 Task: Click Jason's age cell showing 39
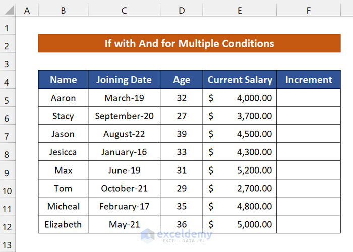point(182,134)
